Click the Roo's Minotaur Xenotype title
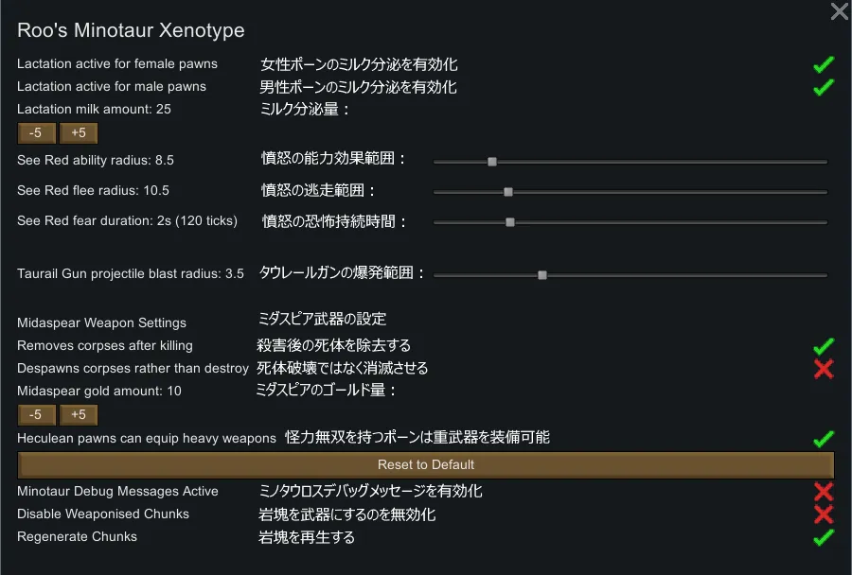This screenshot has width=852, height=575. click(131, 30)
